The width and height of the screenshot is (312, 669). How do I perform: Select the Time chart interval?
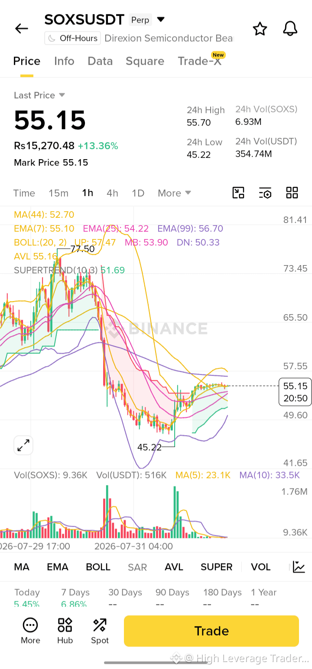tap(24, 193)
